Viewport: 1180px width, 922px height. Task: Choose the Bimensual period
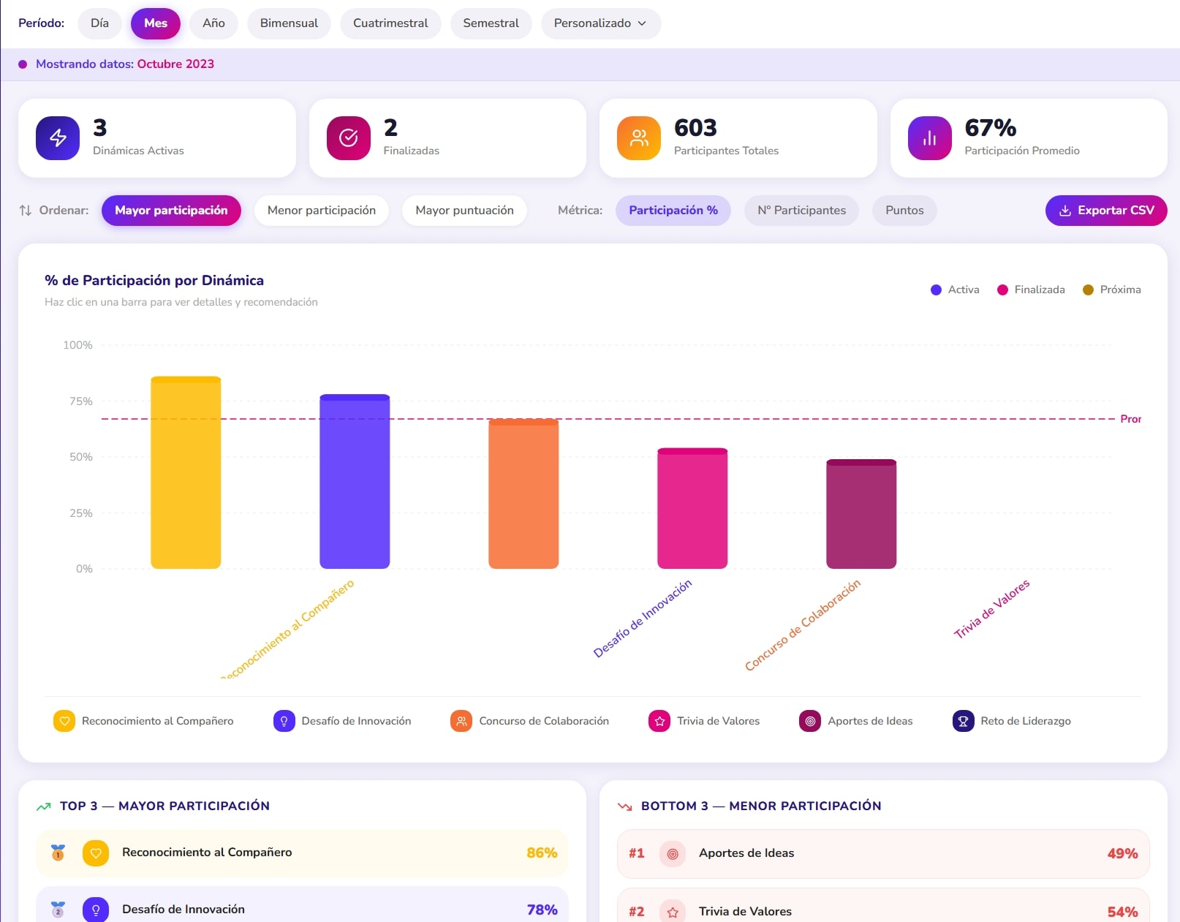289,23
